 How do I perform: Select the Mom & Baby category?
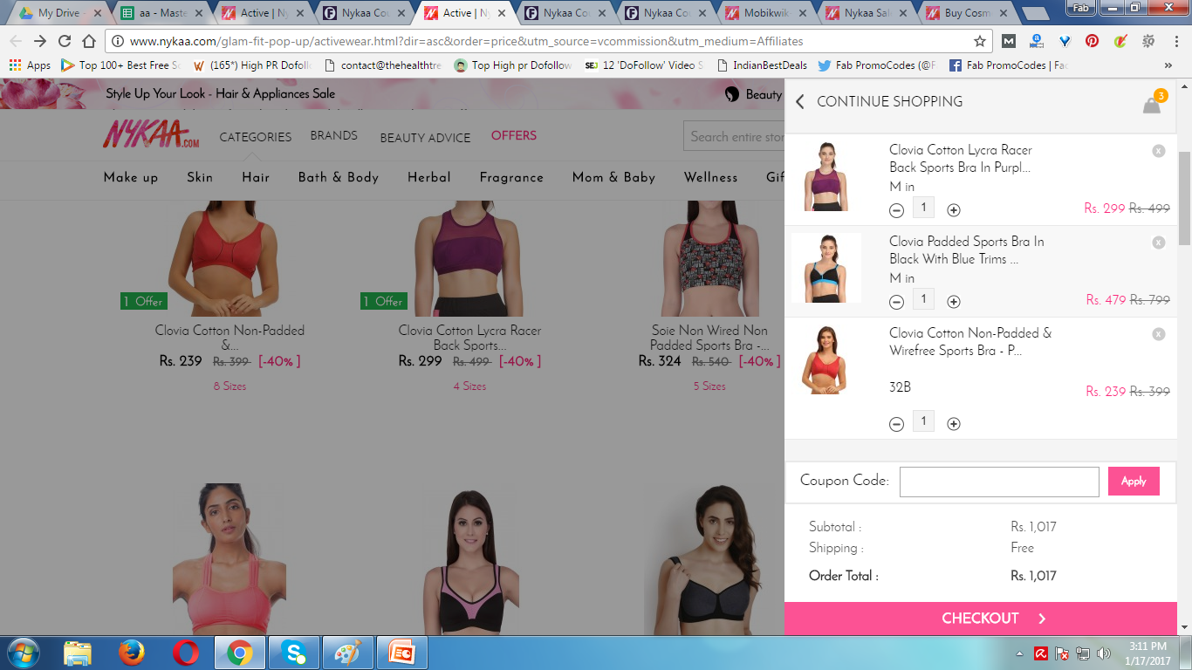[x=613, y=177]
